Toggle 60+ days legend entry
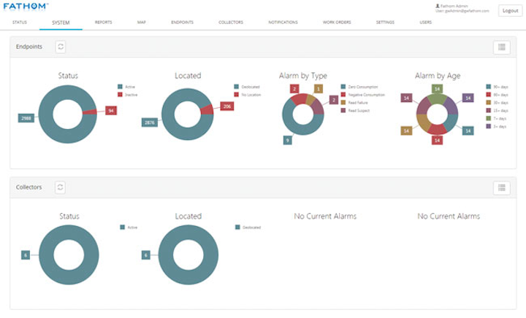Screen dimensions: 526x318 pyautogui.click(x=498, y=95)
